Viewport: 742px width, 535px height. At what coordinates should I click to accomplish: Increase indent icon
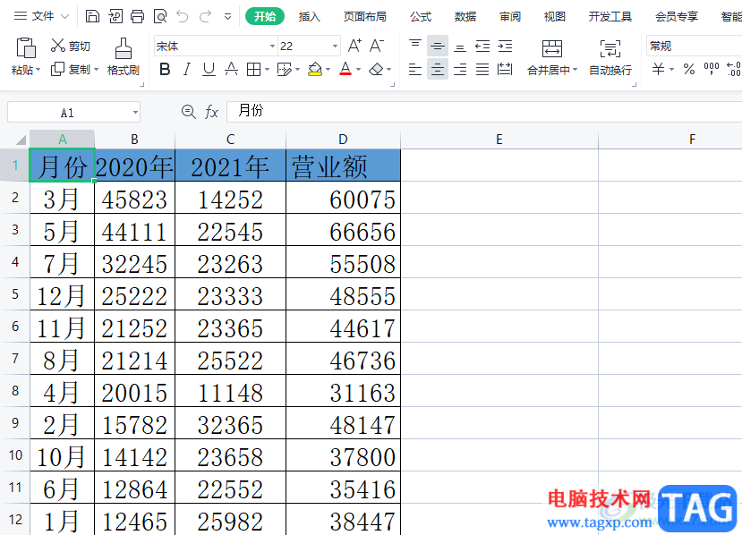tap(505, 46)
